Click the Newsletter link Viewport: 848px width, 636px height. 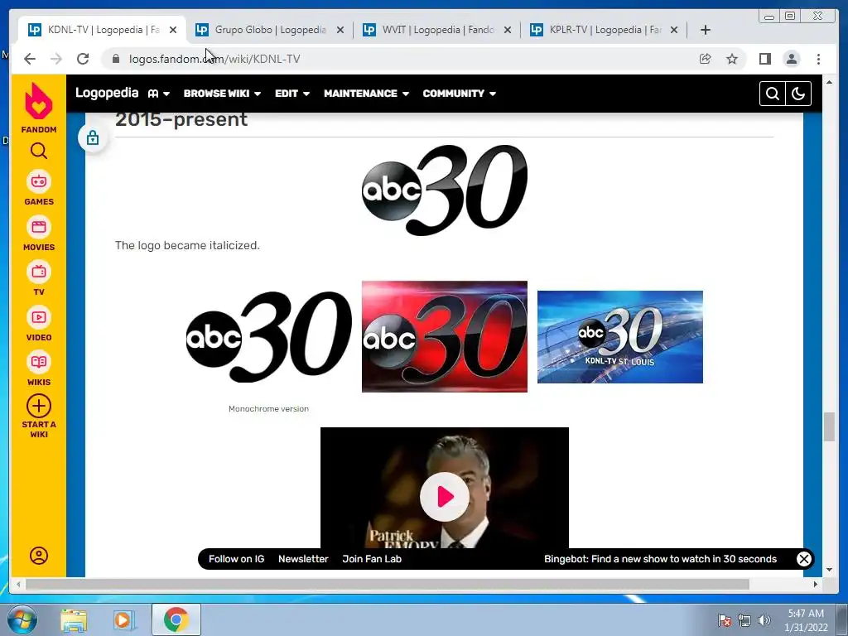[x=303, y=559]
